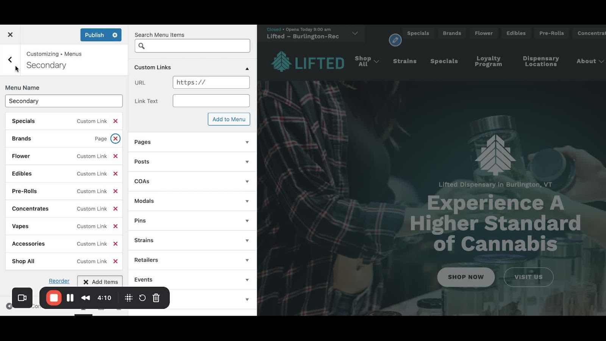
Task: Click the Search Menu Items field
Action: click(192, 46)
